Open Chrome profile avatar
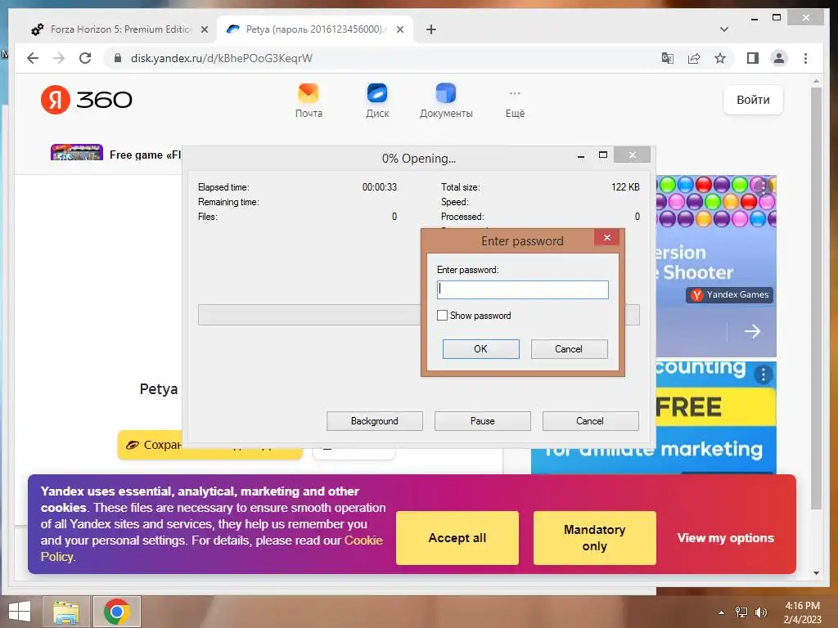Viewport: 838px width, 628px height. coord(779,58)
